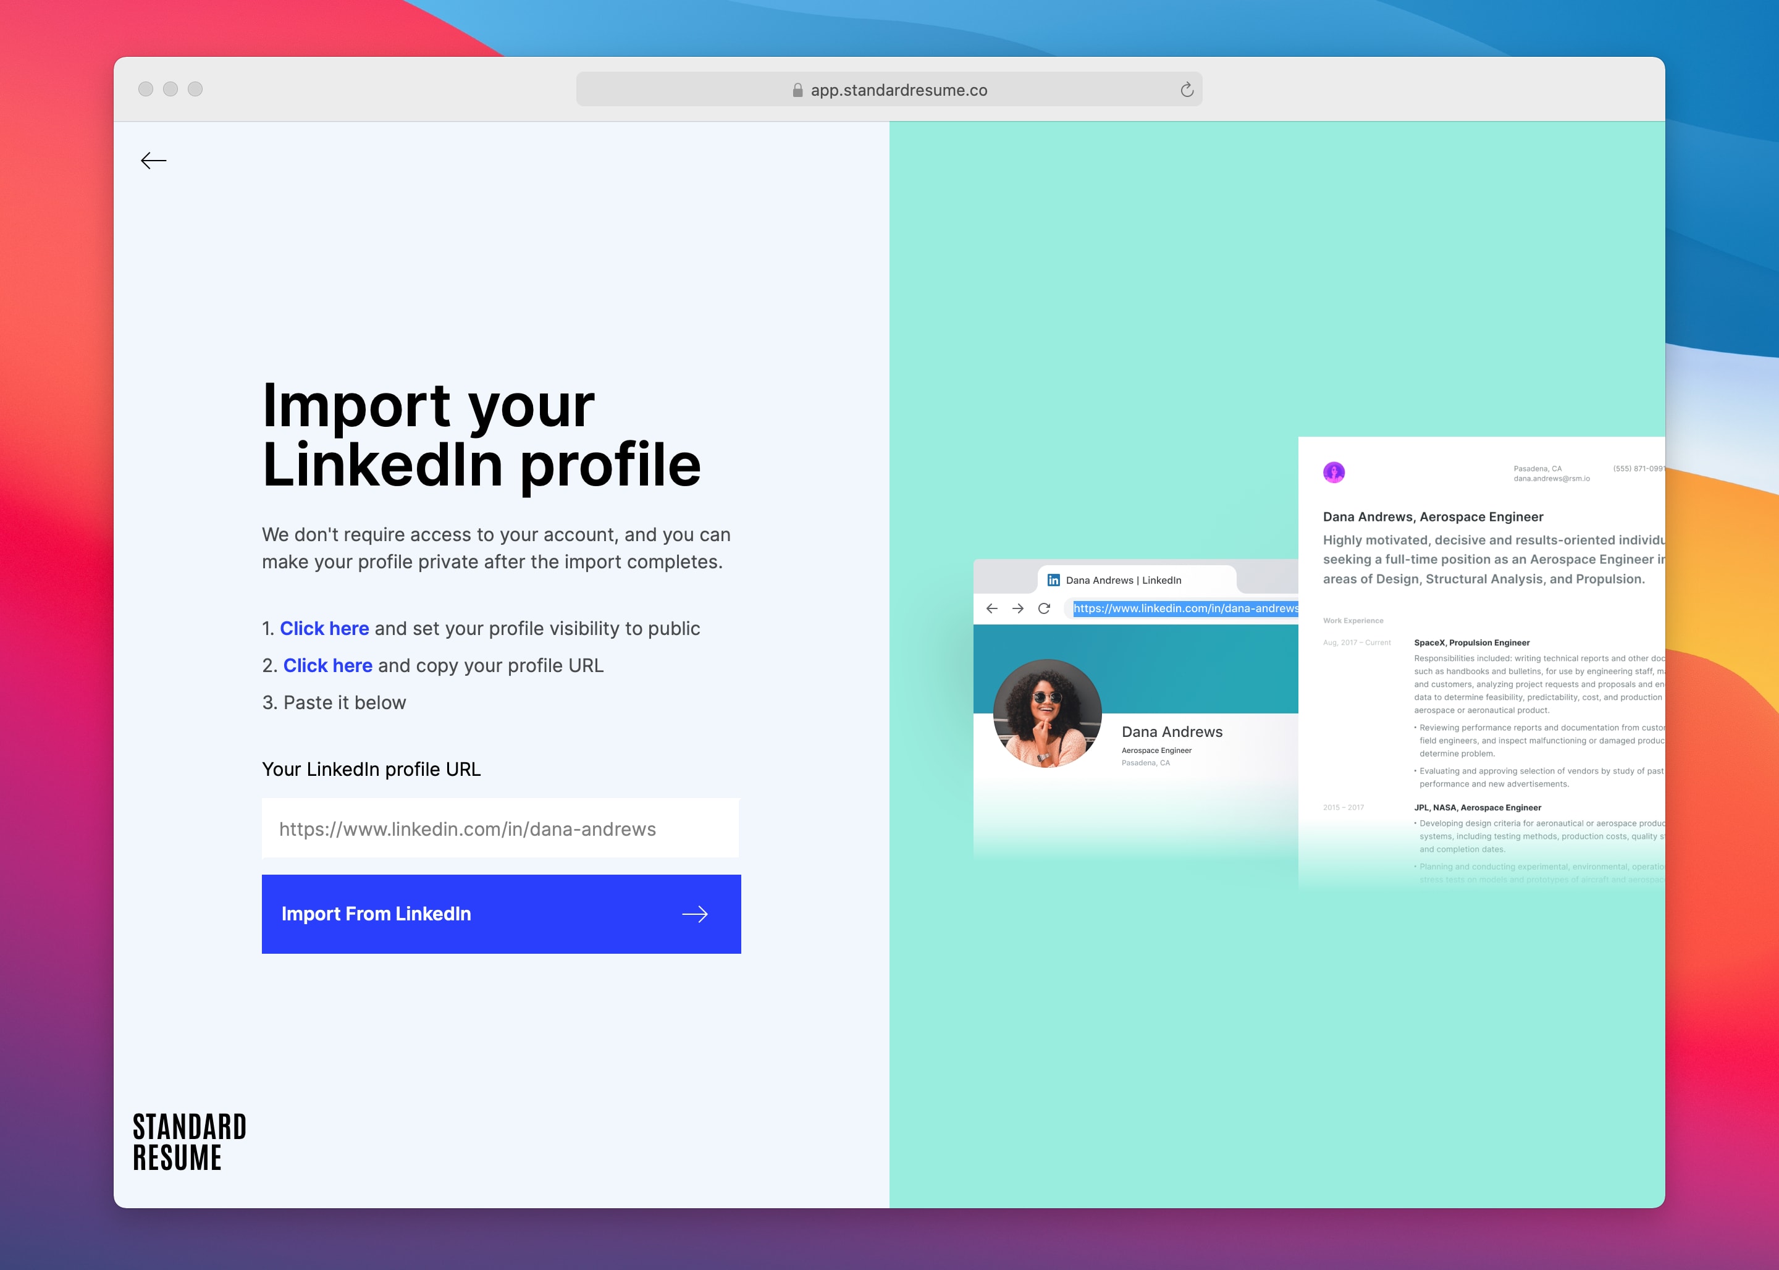
Task: Open the Standard Resume logo
Action: 189,1142
